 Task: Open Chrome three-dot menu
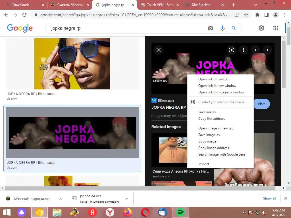pyautogui.click(x=285, y=15)
